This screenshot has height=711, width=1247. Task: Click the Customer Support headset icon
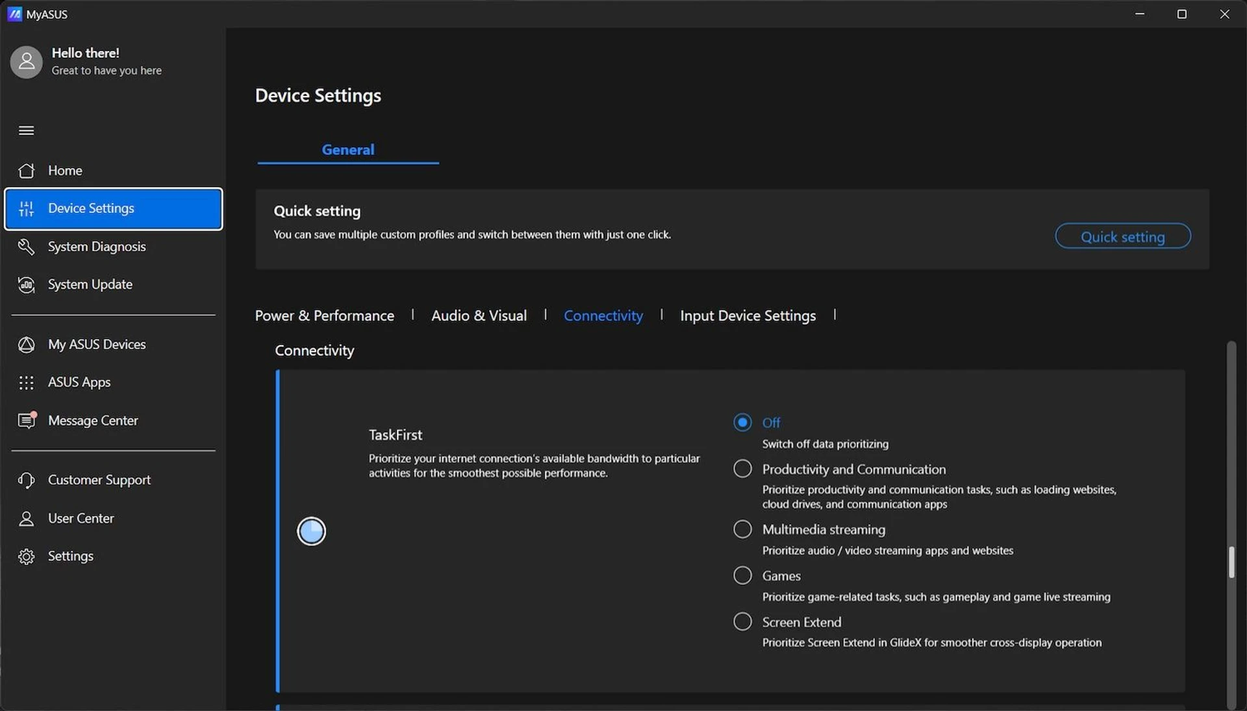tap(26, 480)
